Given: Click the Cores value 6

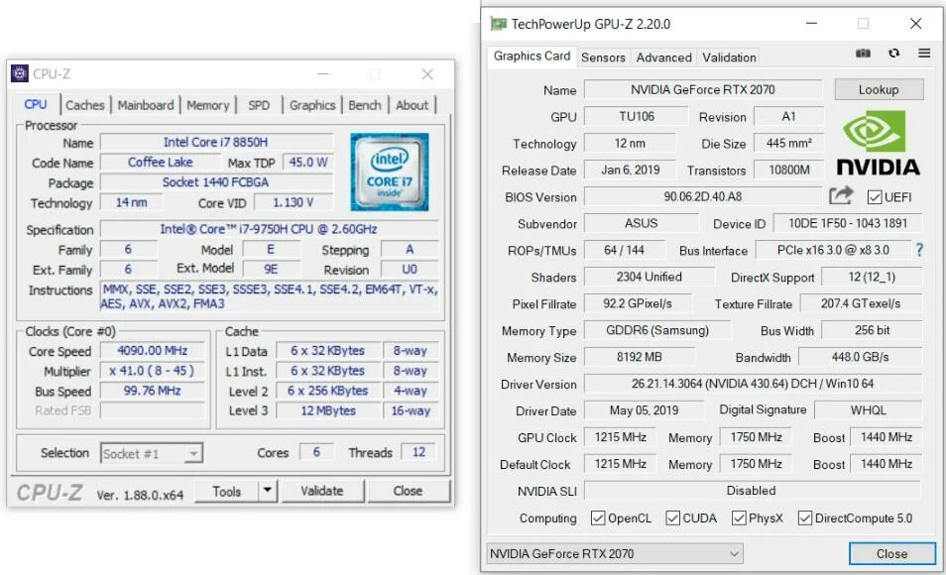Looking at the screenshot, I should point(316,452).
